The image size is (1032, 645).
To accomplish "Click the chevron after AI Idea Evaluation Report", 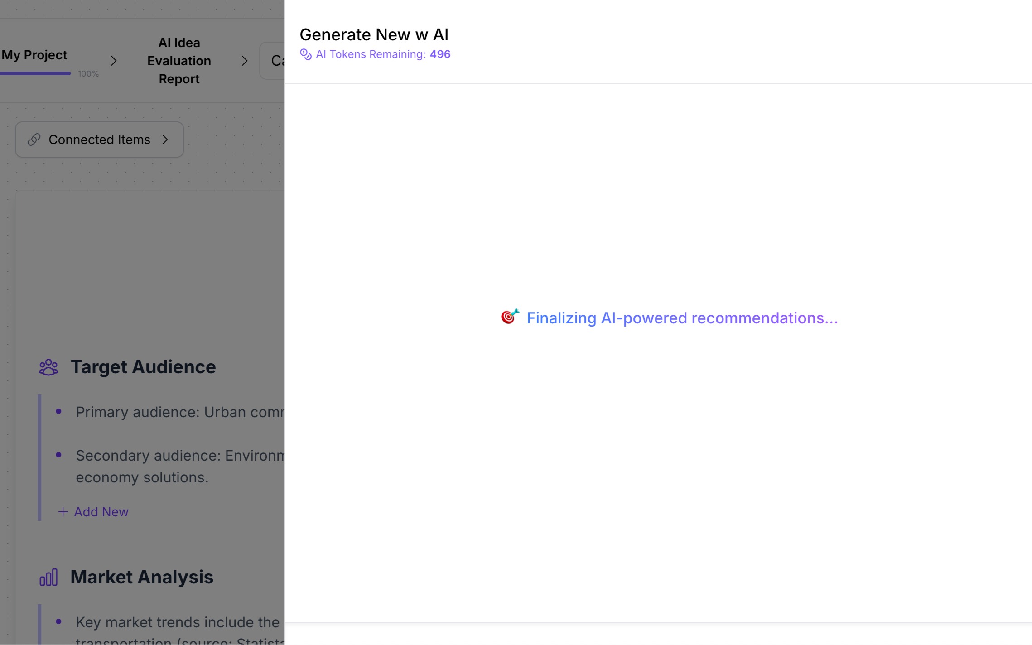I will pyautogui.click(x=245, y=61).
